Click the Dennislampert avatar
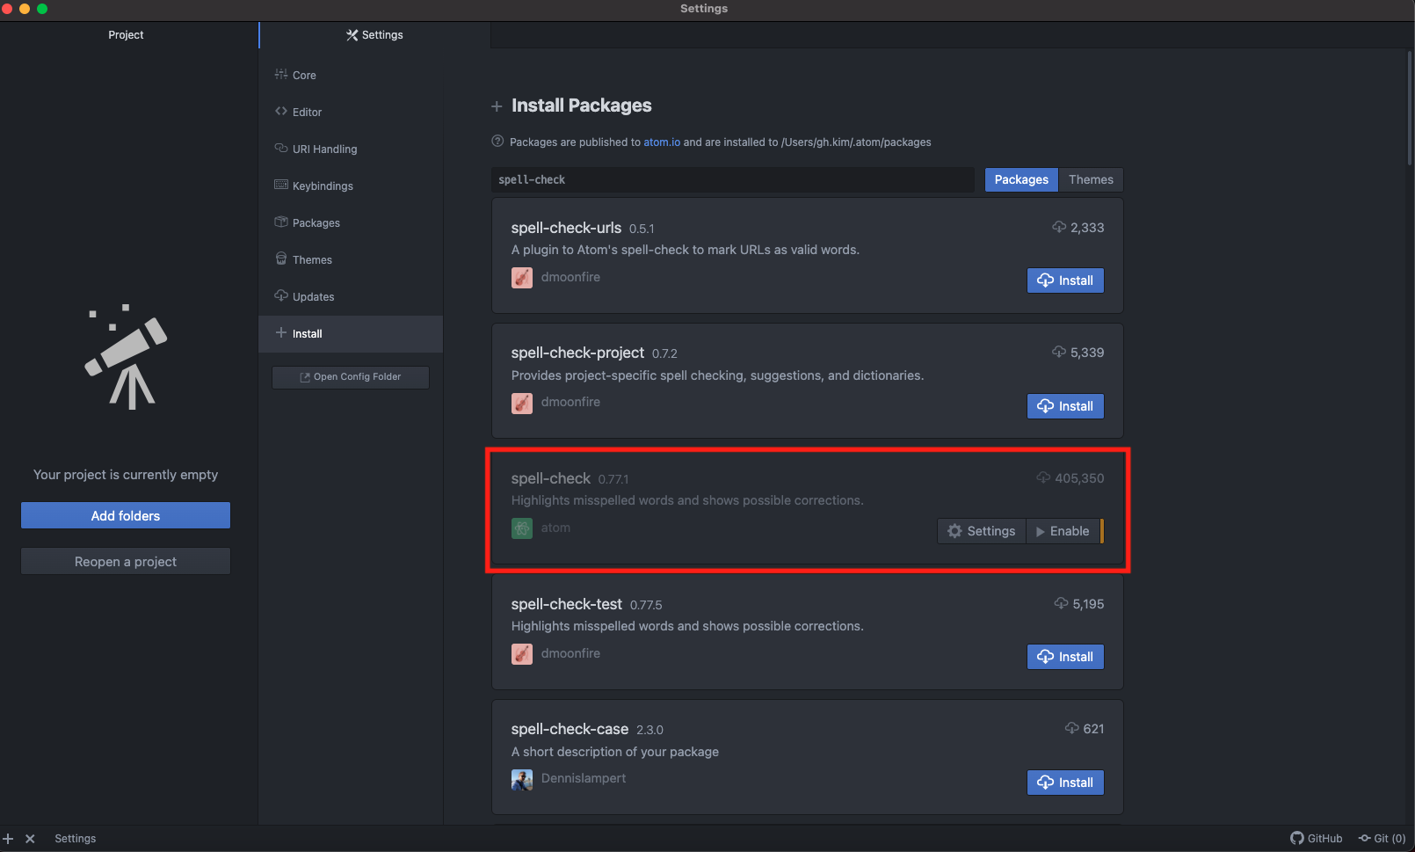This screenshot has width=1415, height=852. pos(522,780)
